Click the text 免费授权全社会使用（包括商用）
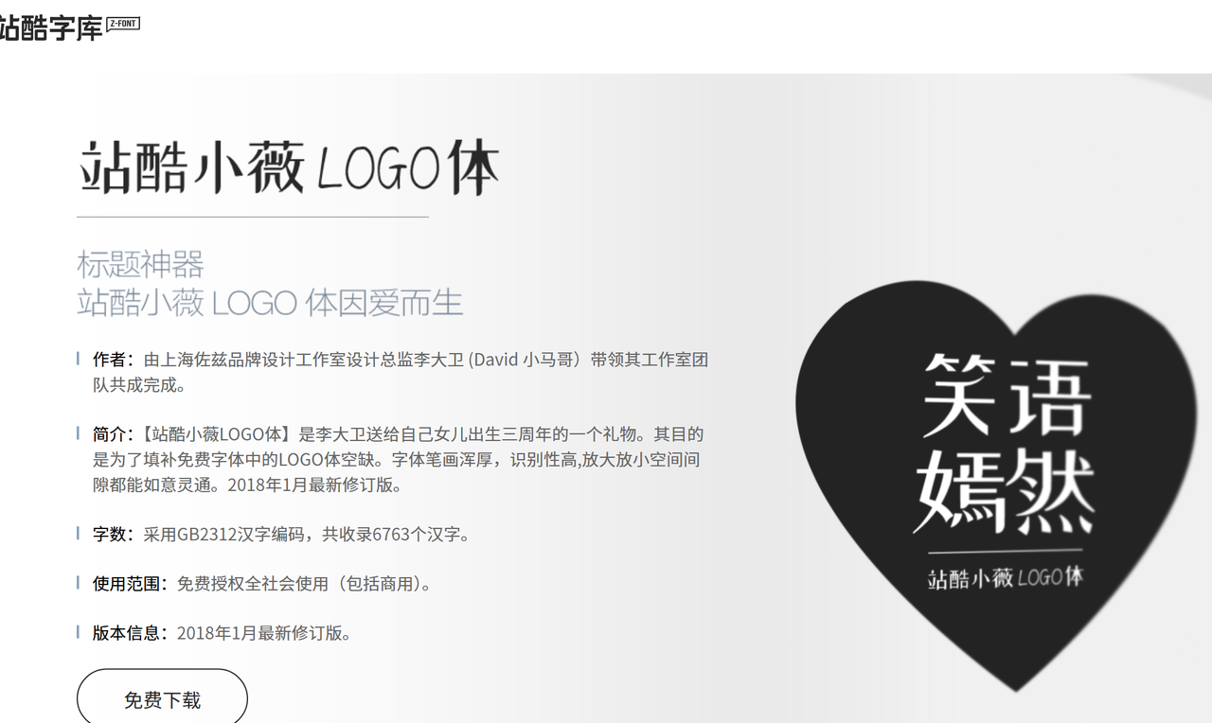The height and width of the screenshot is (723, 1212). (x=306, y=583)
